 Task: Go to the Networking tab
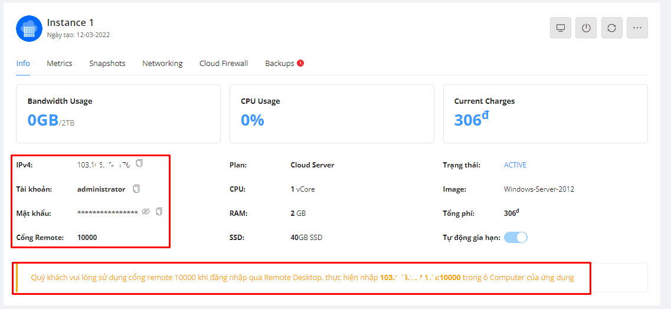(162, 63)
